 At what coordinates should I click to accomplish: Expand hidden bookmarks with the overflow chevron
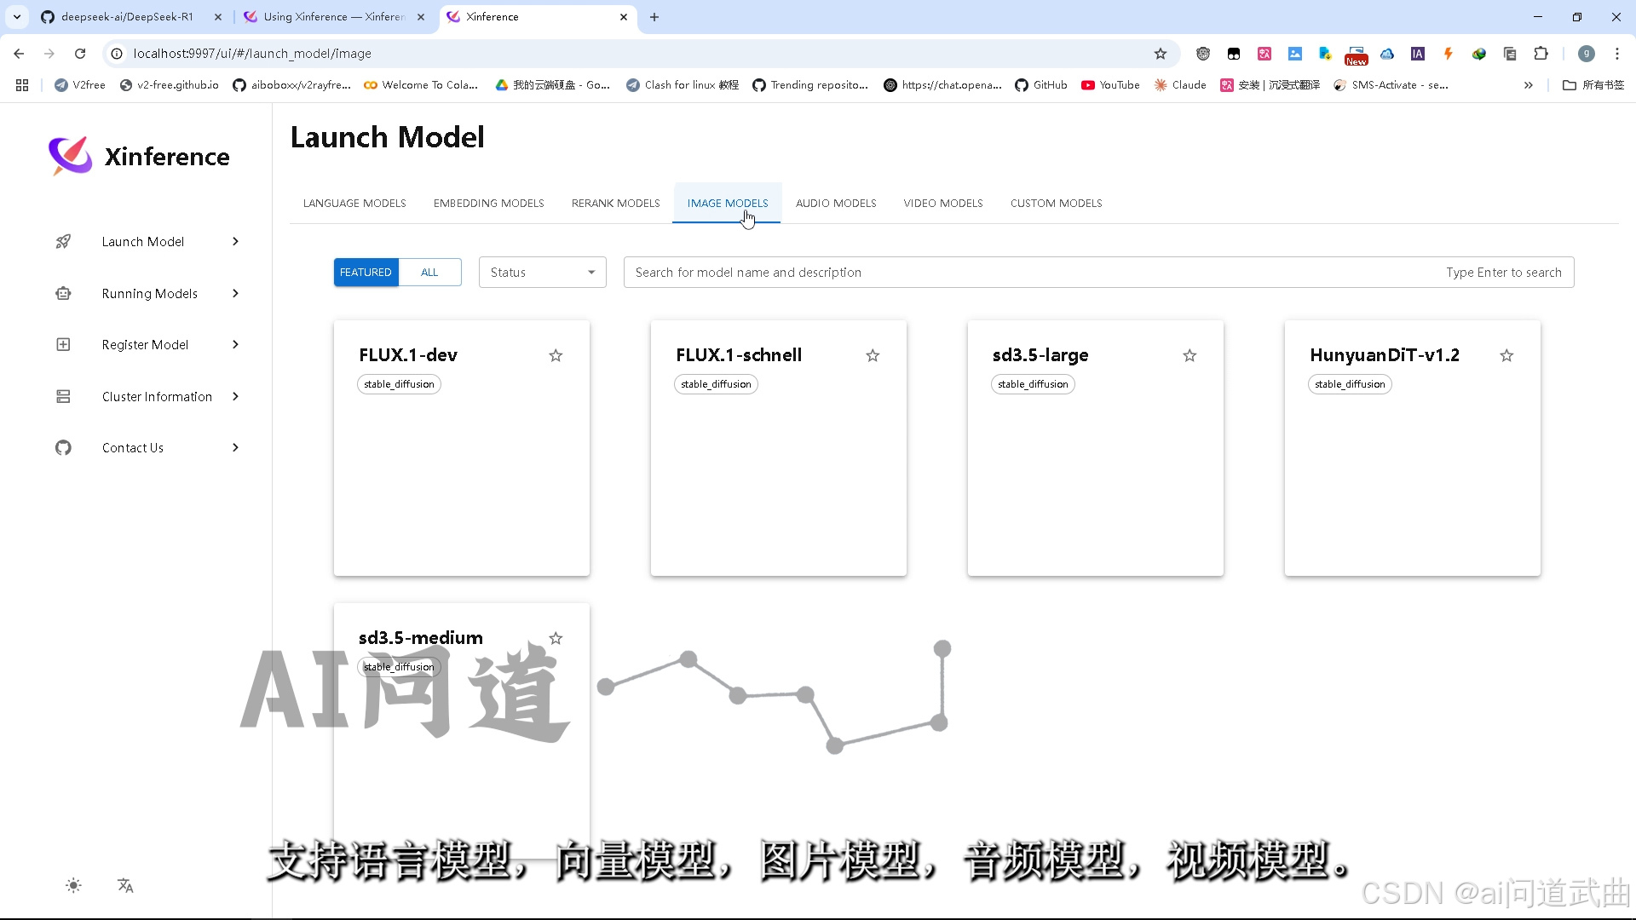point(1529,84)
